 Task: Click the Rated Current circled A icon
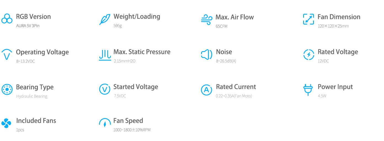pos(206,90)
